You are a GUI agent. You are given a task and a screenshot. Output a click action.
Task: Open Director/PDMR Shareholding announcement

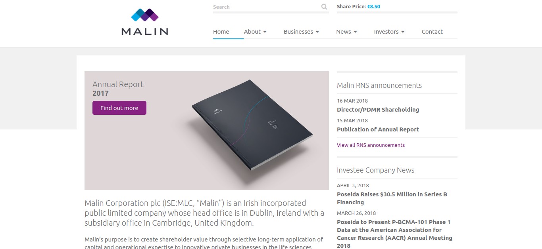click(x=378, y=110)
